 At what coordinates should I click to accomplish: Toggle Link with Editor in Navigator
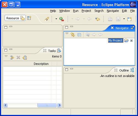73,35
